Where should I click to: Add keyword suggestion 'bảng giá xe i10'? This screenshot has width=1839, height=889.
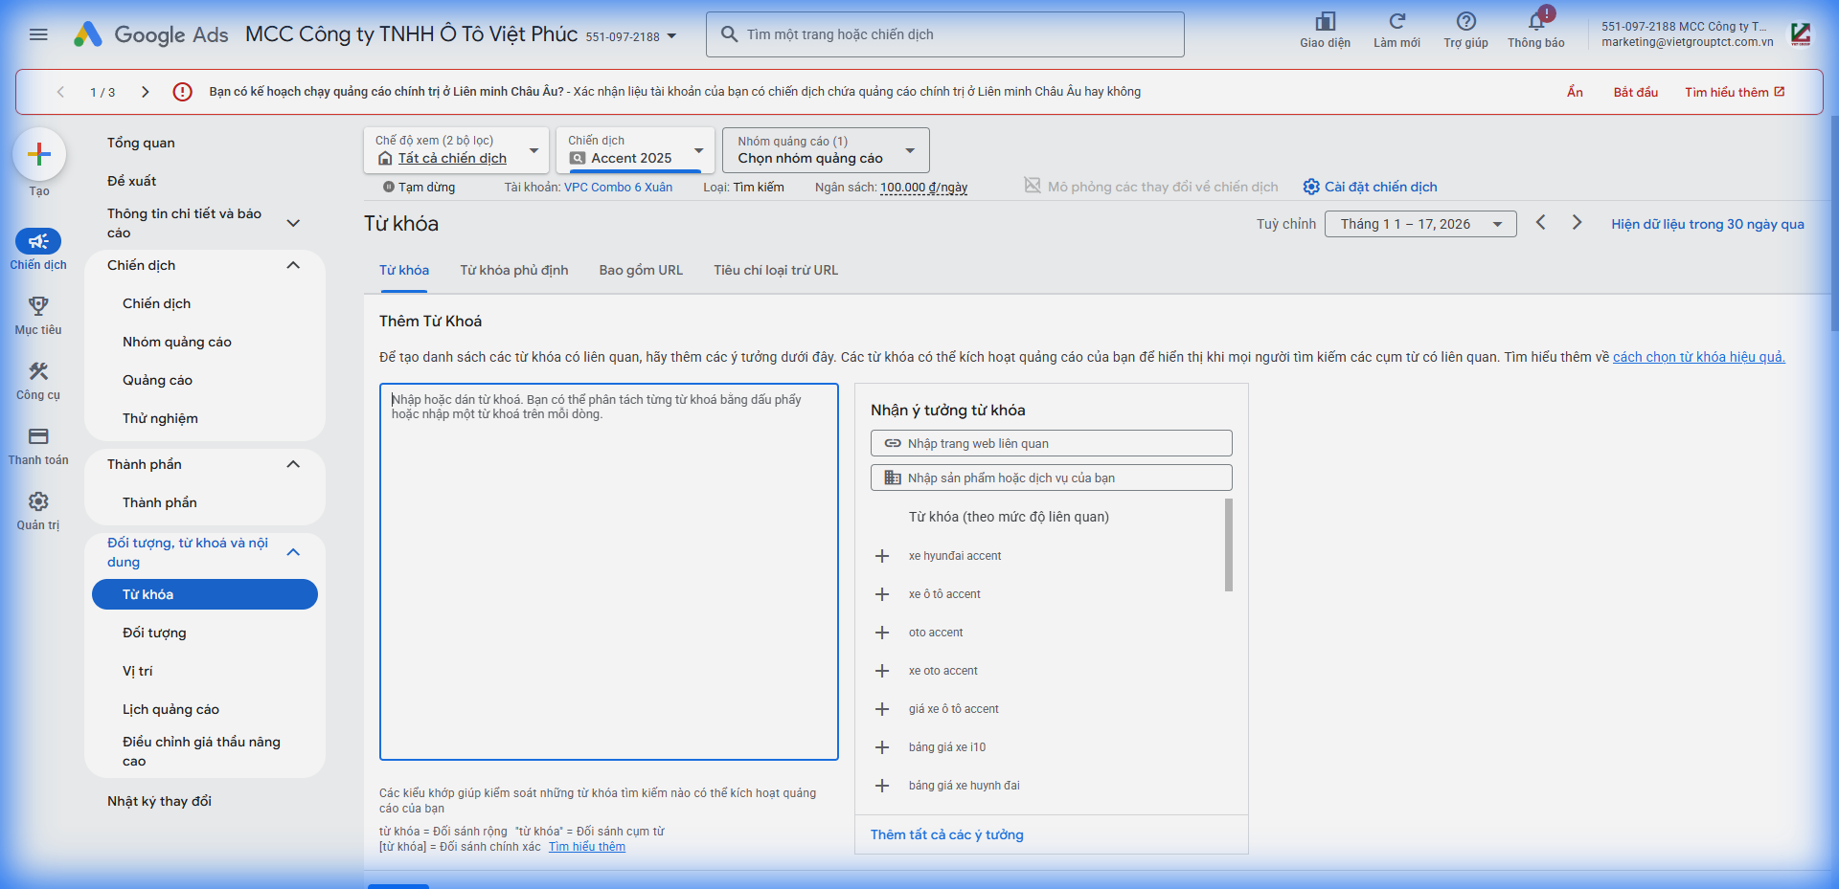point(882,747)
